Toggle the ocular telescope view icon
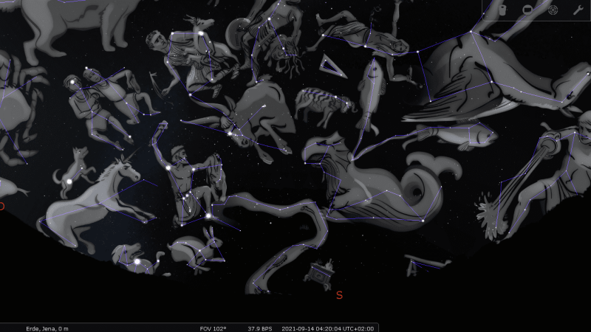Image resolution: width=591 pixels, height=332 pixels. (x=502, y=10)
